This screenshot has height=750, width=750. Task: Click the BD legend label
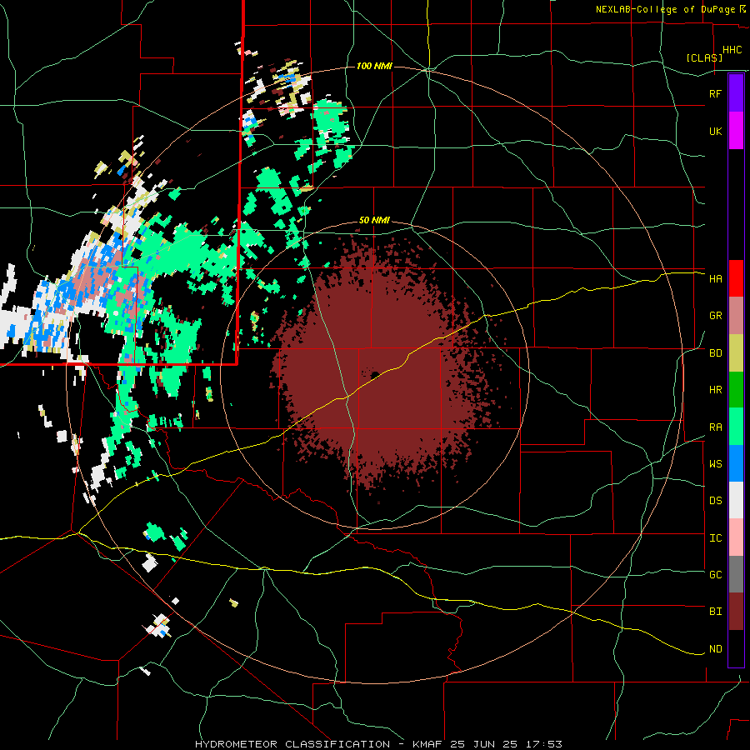point(715,353)
